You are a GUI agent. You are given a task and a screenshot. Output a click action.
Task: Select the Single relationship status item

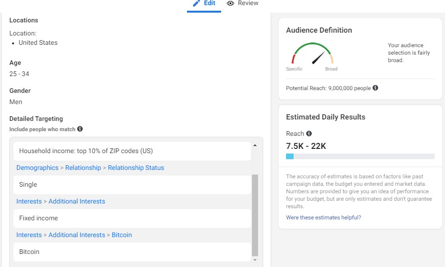click(x=132, y=184)
